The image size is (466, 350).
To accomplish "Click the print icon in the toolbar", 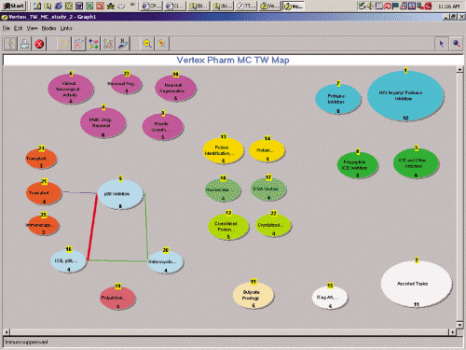I will click(x=24, y=44).
